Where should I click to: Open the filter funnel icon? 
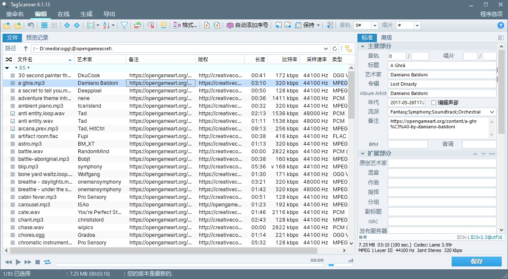click(x=125, y=25)
